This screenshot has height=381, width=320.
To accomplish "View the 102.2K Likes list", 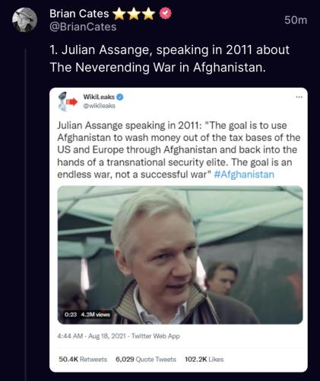I will pyautogui.click(x=204, y=360).
